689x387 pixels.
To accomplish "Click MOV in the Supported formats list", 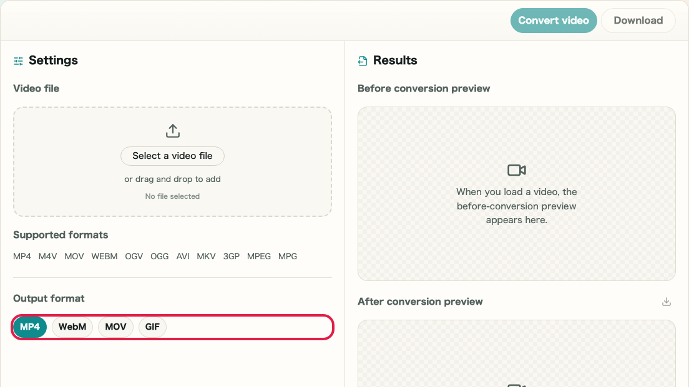I will [x=74, y=256].
